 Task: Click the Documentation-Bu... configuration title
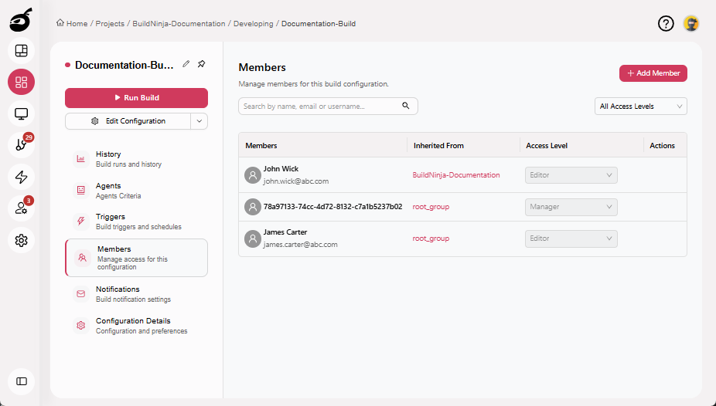point(124,65)
